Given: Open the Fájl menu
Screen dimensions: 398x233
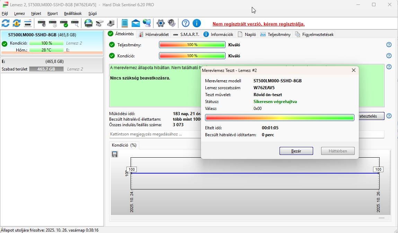Looking at the screenshot, I should (x=5, y=13).
